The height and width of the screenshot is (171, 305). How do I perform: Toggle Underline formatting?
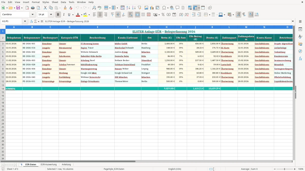click(x=69, y=14)
